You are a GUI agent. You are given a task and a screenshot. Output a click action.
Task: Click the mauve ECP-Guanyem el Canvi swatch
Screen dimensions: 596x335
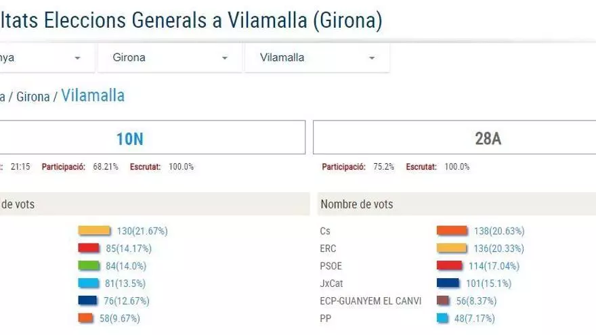(448, 301)
